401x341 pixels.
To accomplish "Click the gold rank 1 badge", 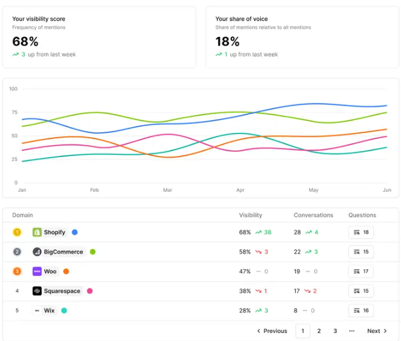I will [x=17, y=233].
